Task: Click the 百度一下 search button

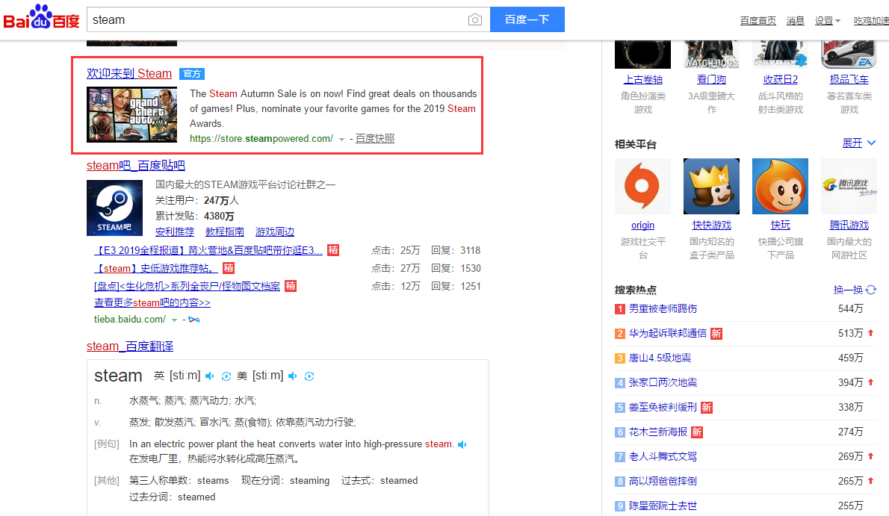Action: (527, 19)
